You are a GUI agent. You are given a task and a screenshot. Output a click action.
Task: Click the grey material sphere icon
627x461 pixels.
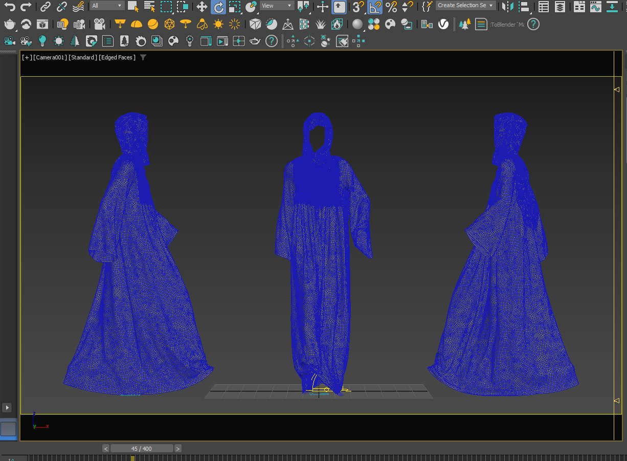(x=357, y=24)
